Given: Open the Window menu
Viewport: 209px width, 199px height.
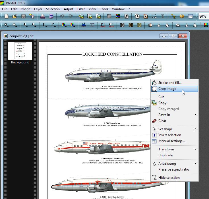Looking at the screenshot, I should [118, 9].
